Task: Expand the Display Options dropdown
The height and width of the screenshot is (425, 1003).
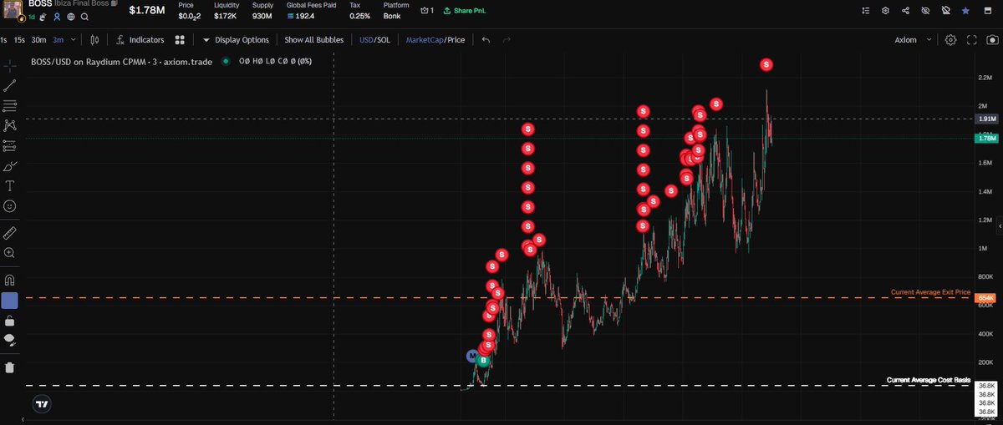Action: [x=236, y=39]
